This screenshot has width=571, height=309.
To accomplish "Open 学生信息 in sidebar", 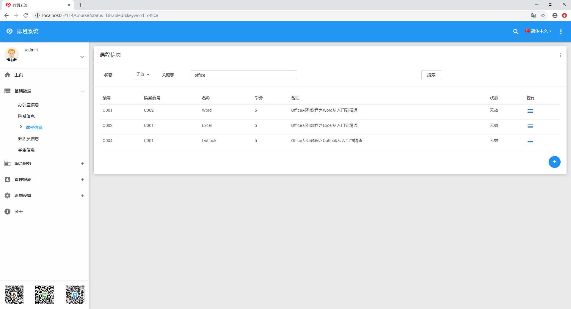I will [x=26, y=150].
